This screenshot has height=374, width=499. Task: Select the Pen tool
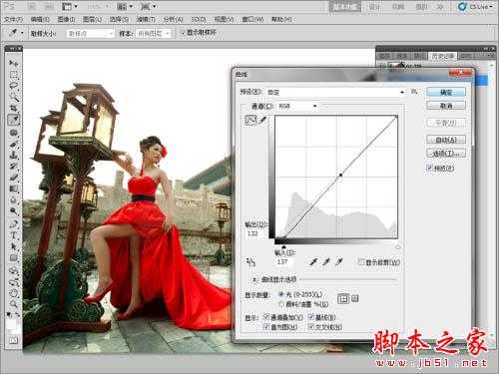[x=14, y=224]
